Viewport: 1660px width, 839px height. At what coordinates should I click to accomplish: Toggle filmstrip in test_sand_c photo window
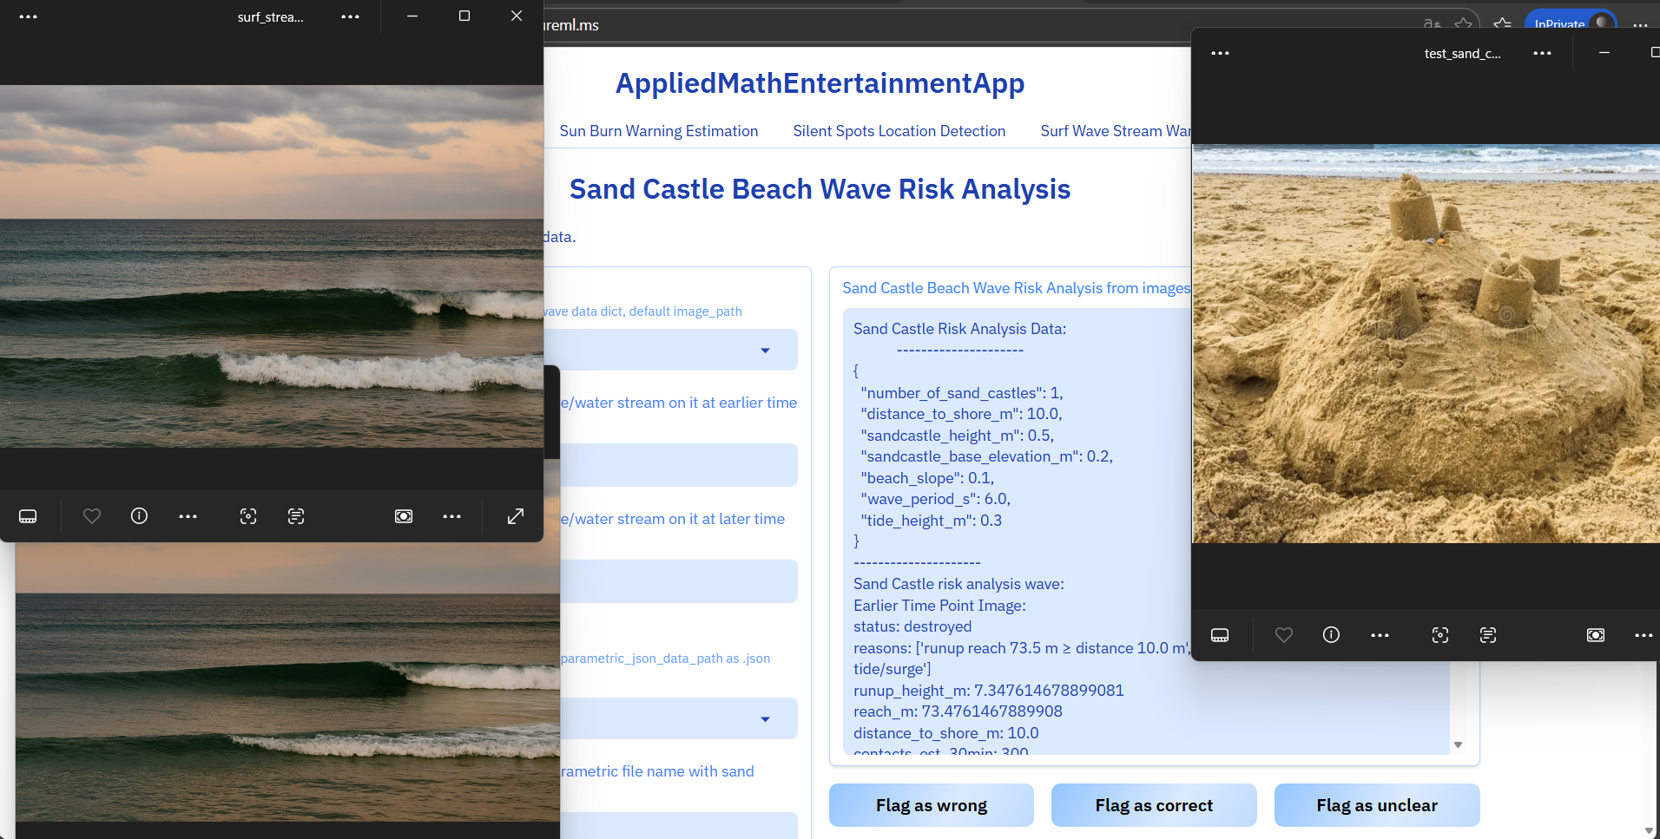[1220, 635]
